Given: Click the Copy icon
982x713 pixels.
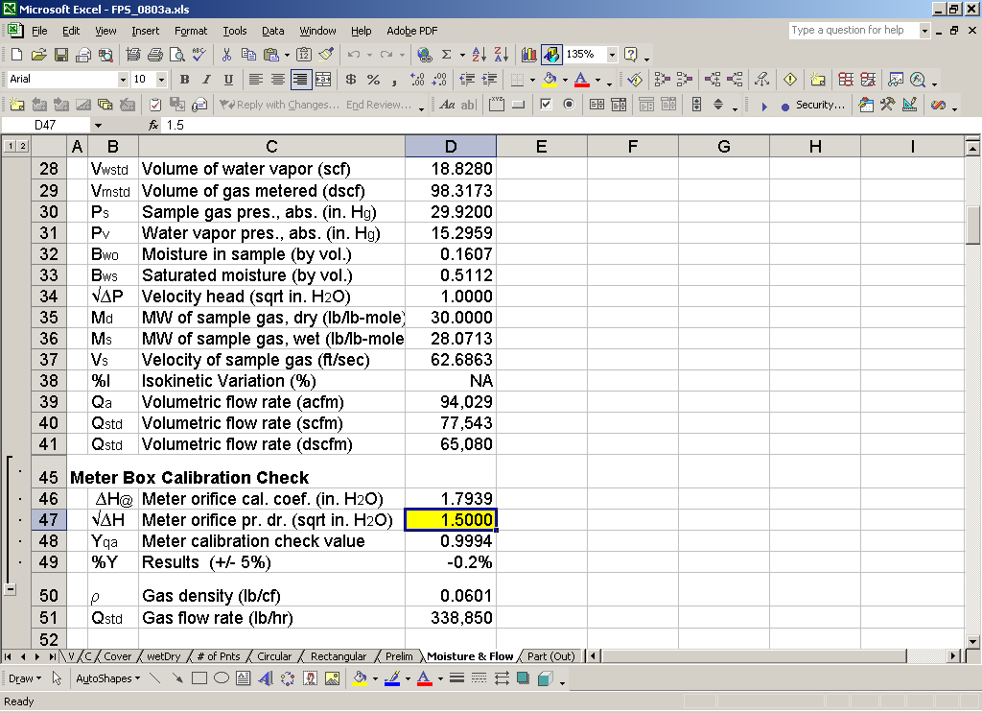Looking at the screenshot, I should click(x=248, y=55).
